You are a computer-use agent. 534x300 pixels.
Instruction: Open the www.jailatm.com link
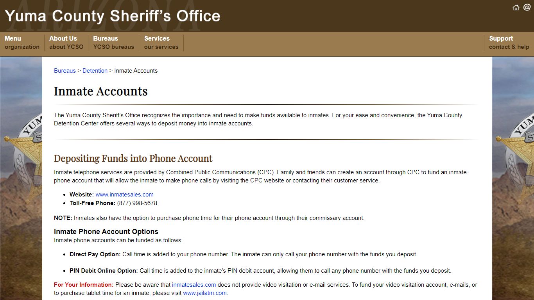(205, 293)
